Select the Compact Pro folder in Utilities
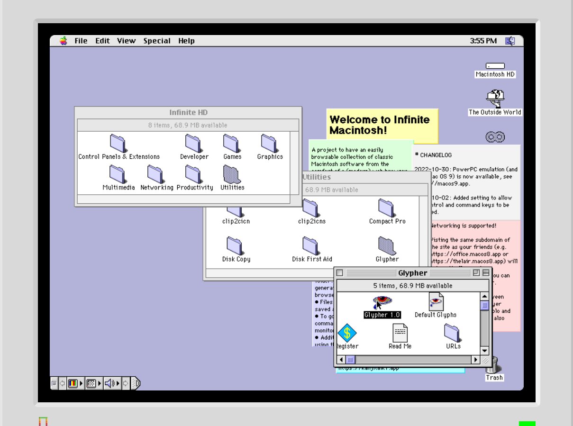 pyautogui.click(x=387, y=208)
